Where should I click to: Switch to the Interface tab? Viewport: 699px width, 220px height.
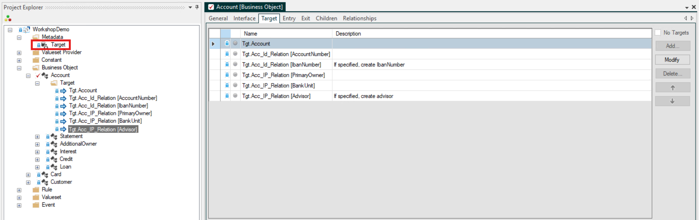tap(245, 18)
